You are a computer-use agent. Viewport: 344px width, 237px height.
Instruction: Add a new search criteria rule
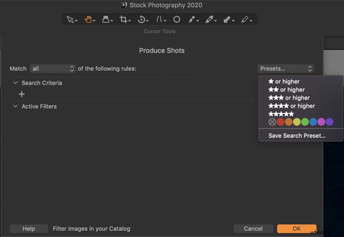pyautogui.click(x=22, y=94)
